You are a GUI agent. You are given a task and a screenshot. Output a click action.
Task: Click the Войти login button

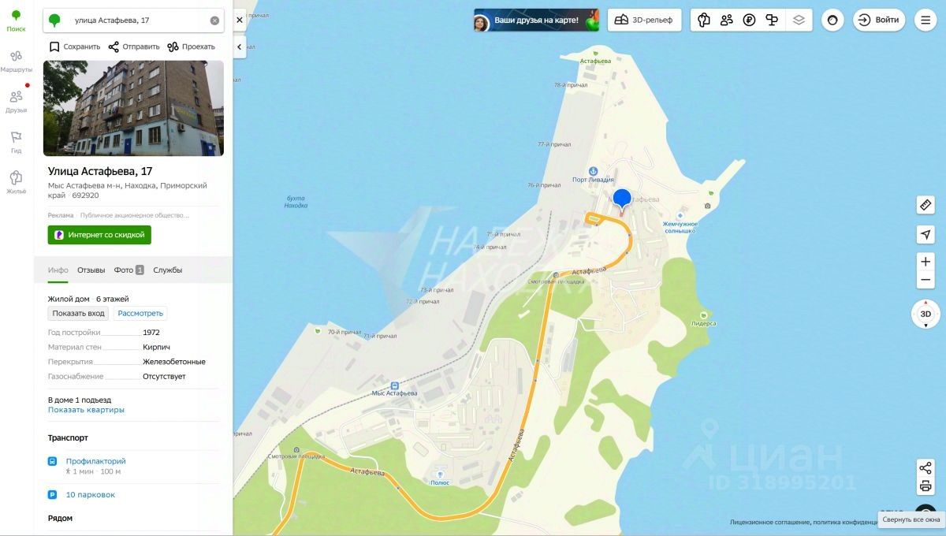click(878, 20)
